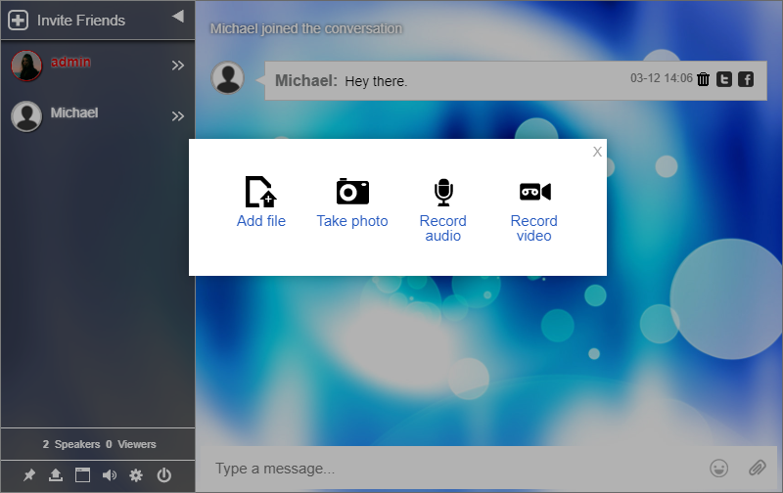Expand options arrows next to admin
The width and height of the screenshot is (783, 493).
[178, 66]
